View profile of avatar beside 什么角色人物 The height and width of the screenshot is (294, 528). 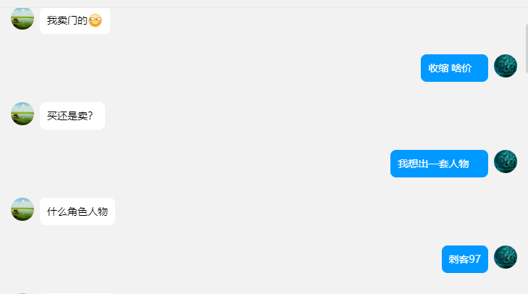click(x=22, y=209)
